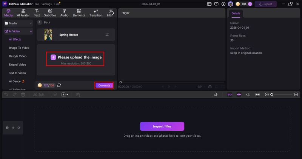Open the downloads icon in title bar
Viewport: 302px width, 159px height.
coord(223,4)
